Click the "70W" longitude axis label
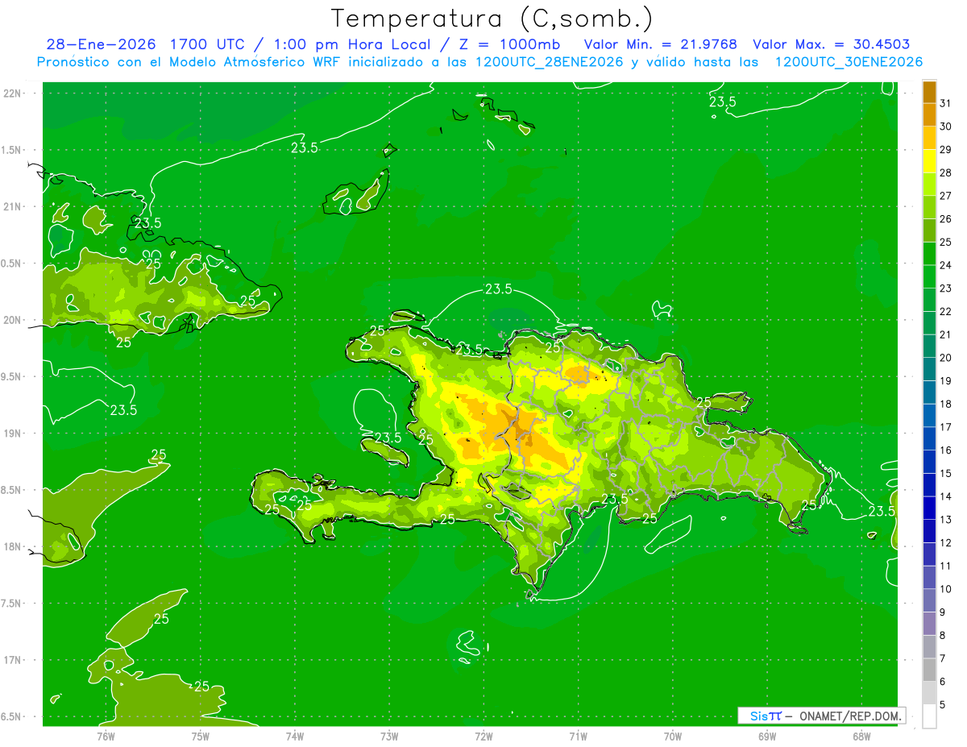 point(673,737)
